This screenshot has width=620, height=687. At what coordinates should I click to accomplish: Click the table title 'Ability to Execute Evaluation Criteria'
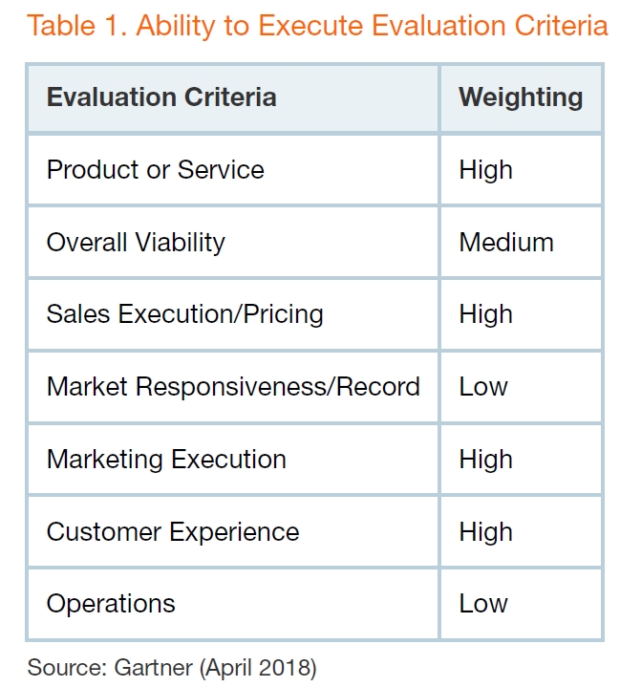click(372, 26)
